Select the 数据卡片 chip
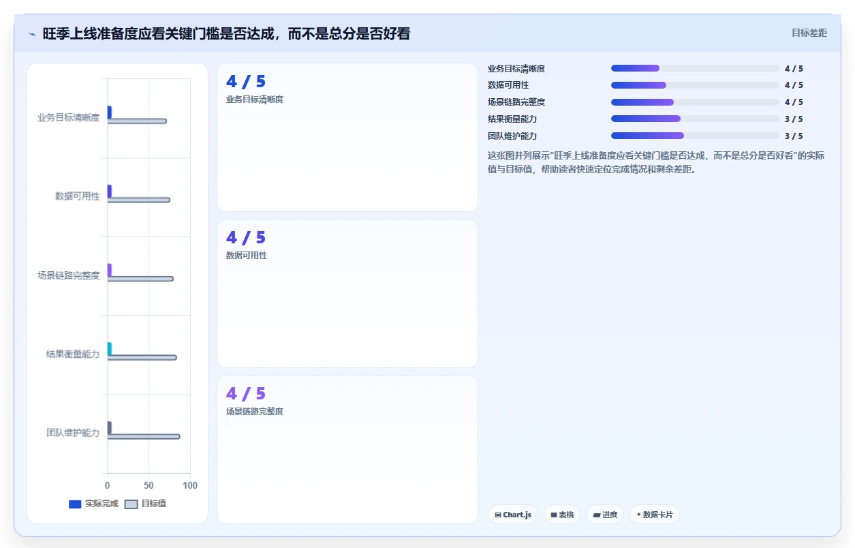The width and height of the screenshot is (855, 548). pos(654,515)
